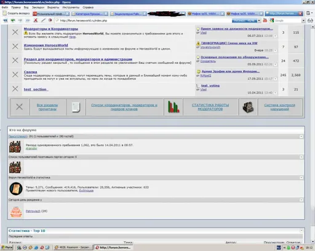
Task: Click the status X icon of 'Свалка' section
Action: tap(15, 74)
